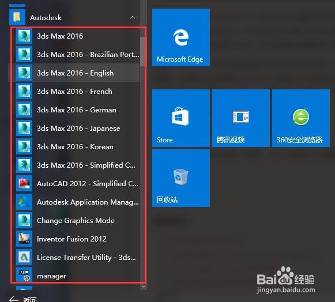Click the Autodesk Application Manager icon
The width and height of the screenshot is (335, 302).
pyautogui.click(x=24, y=202)
